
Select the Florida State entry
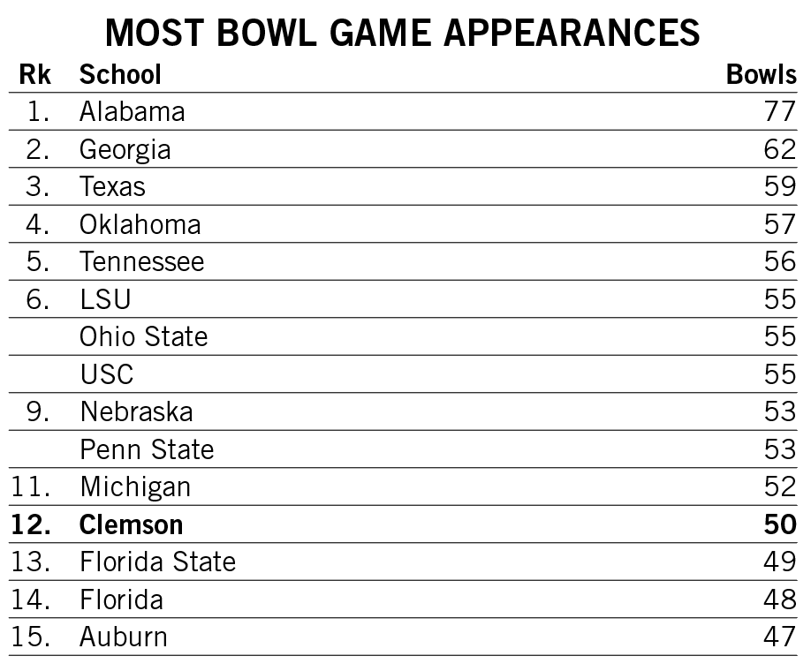click(158, 562)
